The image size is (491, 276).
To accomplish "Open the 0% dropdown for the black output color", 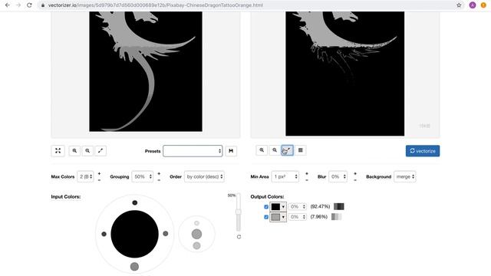I will tap(297, 207).
